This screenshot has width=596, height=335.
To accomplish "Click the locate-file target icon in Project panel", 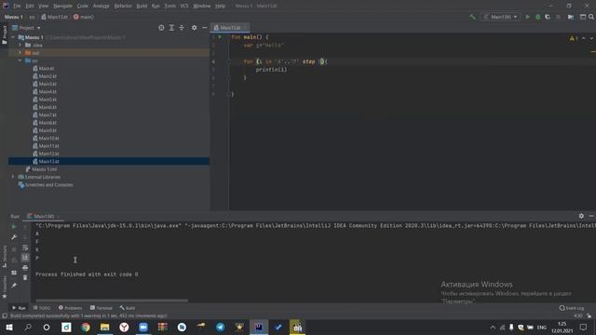I will click(161, 28).
